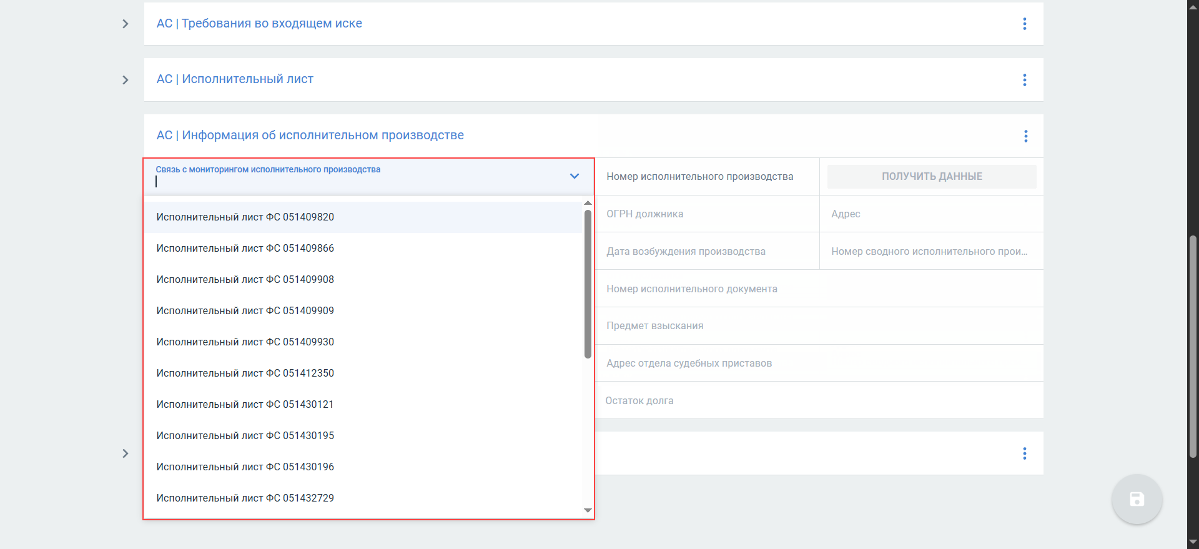
Task: Expand the Исполнительный лист section
Action: click(x=126, y=80)
